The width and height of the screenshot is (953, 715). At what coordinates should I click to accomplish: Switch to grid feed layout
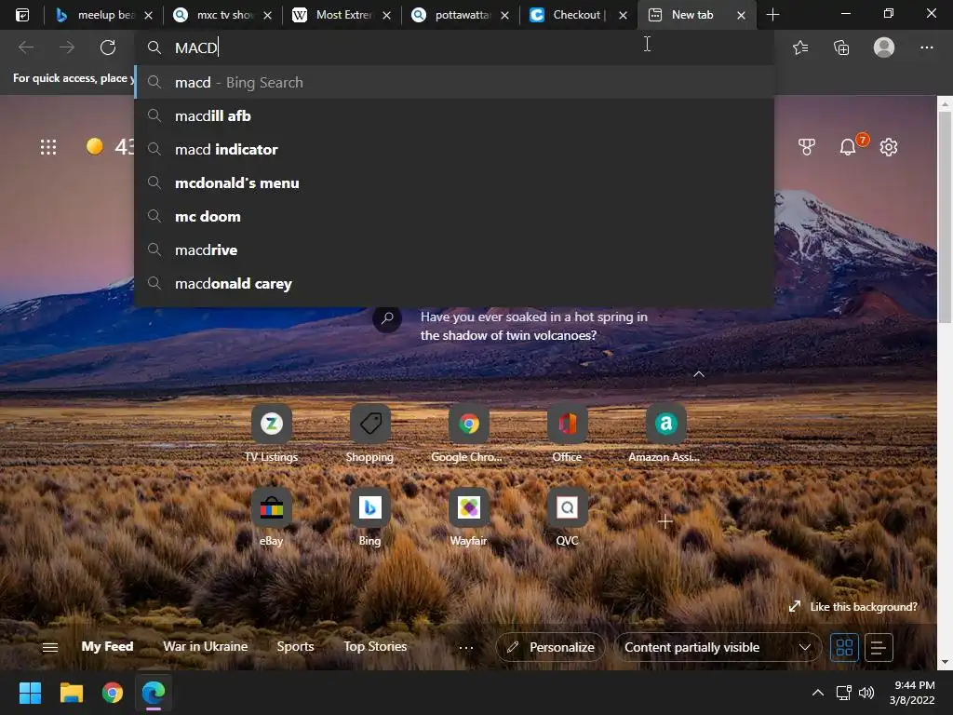(844, 647)
